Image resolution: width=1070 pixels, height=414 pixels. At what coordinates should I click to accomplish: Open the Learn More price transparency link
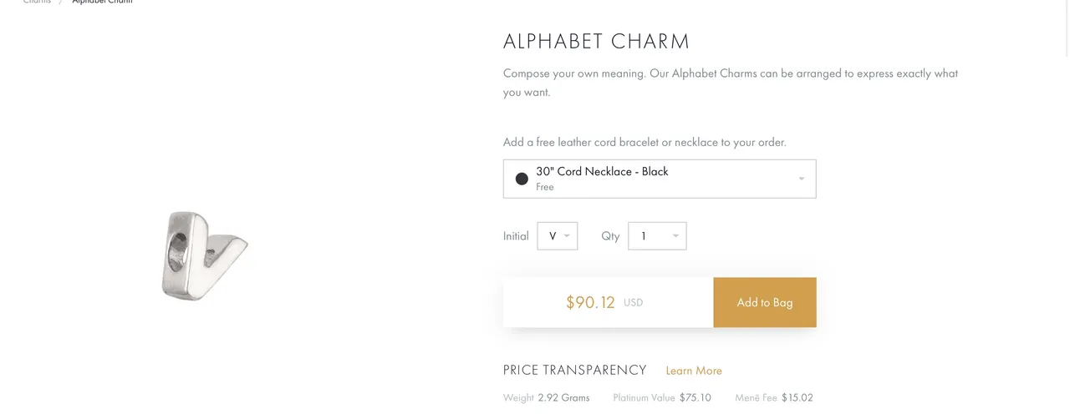pyautogui.click(x=694, y=371)
